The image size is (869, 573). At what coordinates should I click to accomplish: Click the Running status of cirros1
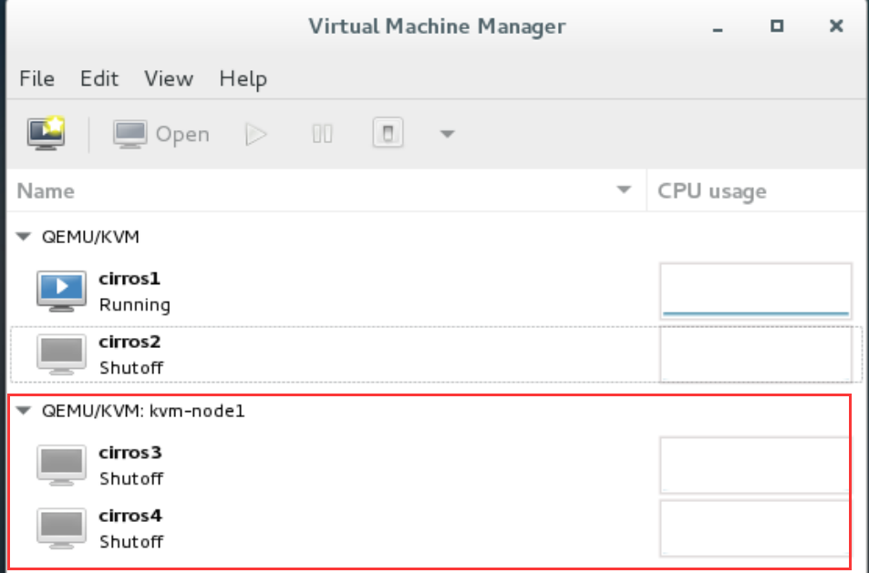[x=135, y=305]
